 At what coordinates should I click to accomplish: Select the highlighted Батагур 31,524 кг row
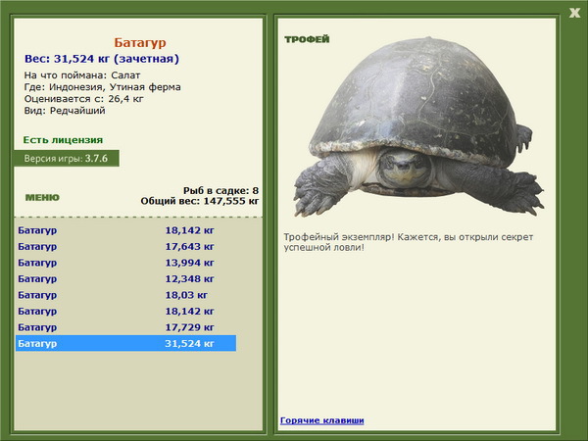click(x=126, y=343)
